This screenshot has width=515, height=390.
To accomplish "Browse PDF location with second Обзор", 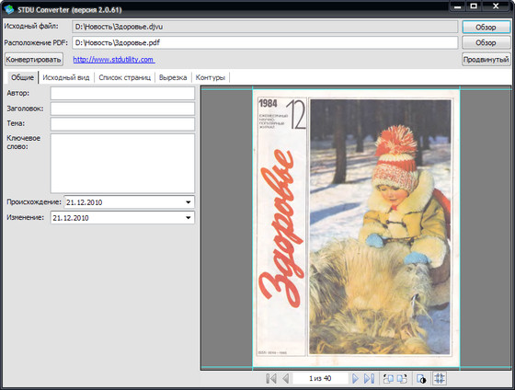I will click(486, 42).
